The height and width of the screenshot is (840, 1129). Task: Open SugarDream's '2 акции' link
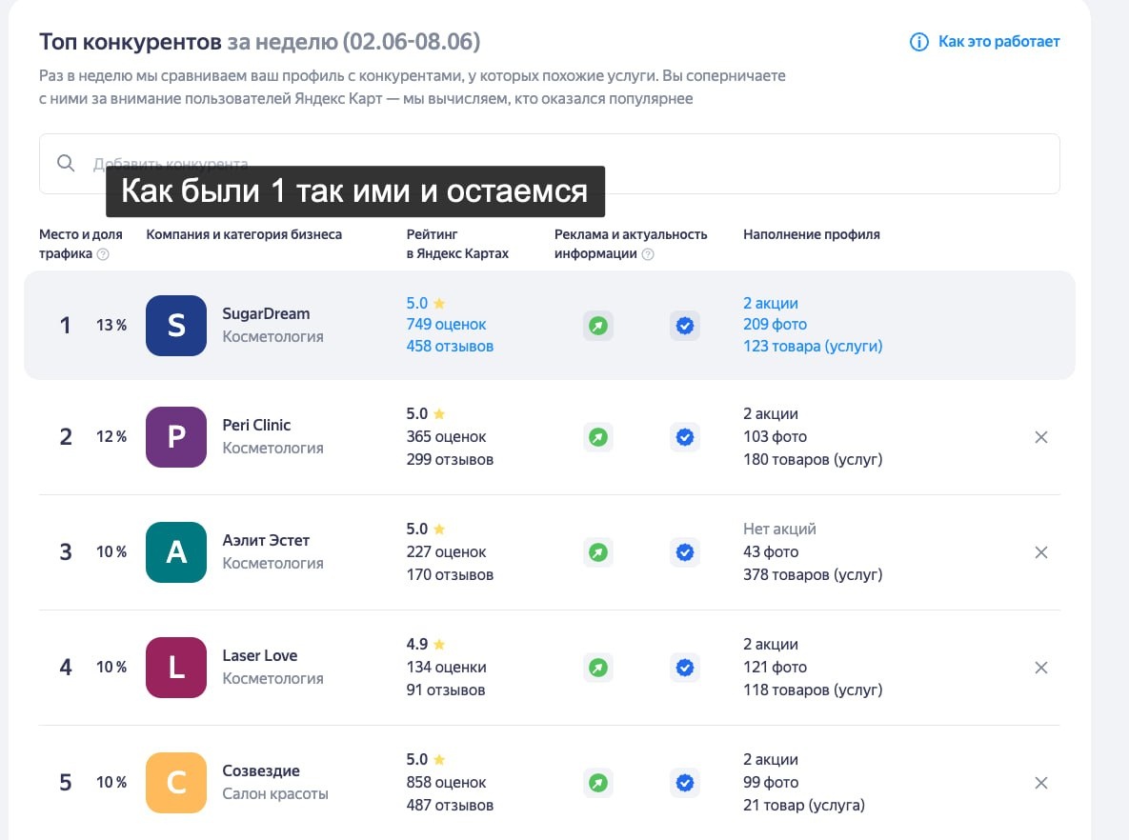(x=771, y=303)
